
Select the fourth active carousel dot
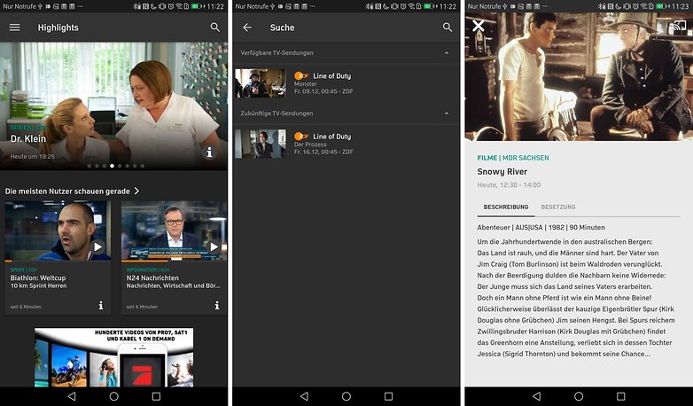pos(112,166)
